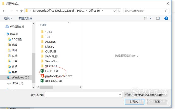The width and height of the screenshot is (175, 109).
Task: Open the recent locations dropdown arrow
Action: pyautogui.click(x=17, y=11)
